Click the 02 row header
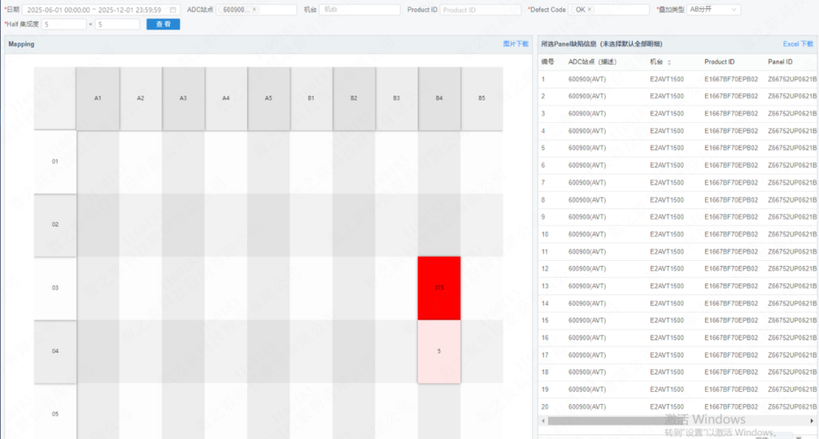This screenshot has height=439, width=819. pos(55,225)
